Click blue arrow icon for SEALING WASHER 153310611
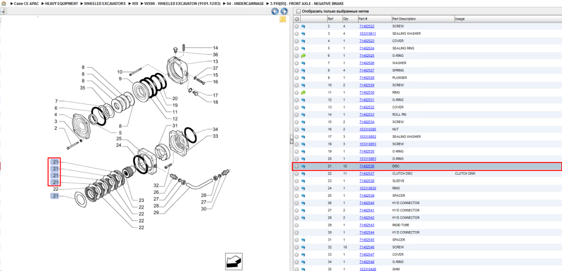 tap(303, 34)
